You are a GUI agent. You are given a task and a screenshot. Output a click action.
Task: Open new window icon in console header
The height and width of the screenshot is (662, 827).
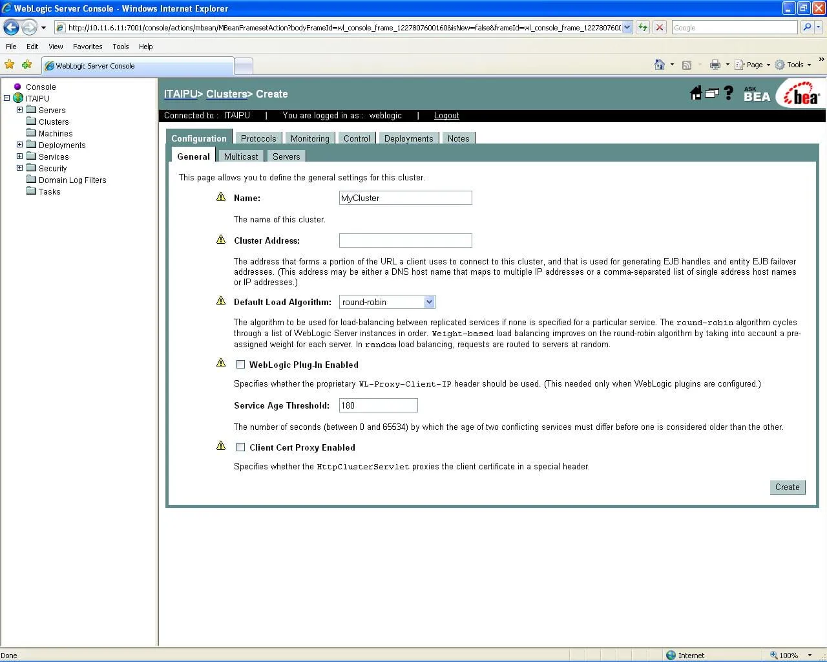(x=712, y=93)
